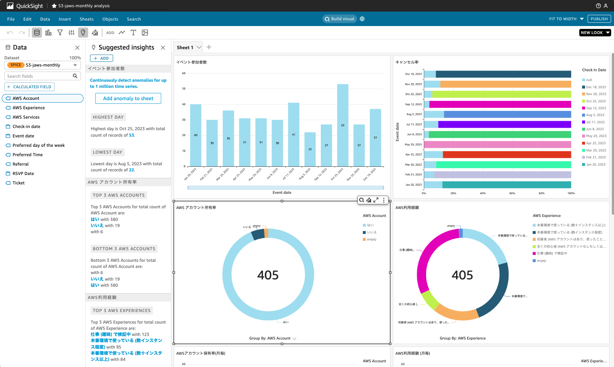This screenshot has height=367, width=614.
Task: Open the Parameters sliders icon
Action: 72,33
